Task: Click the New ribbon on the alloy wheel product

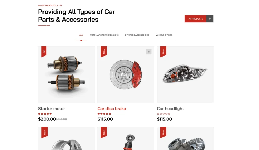Action: 45,132
